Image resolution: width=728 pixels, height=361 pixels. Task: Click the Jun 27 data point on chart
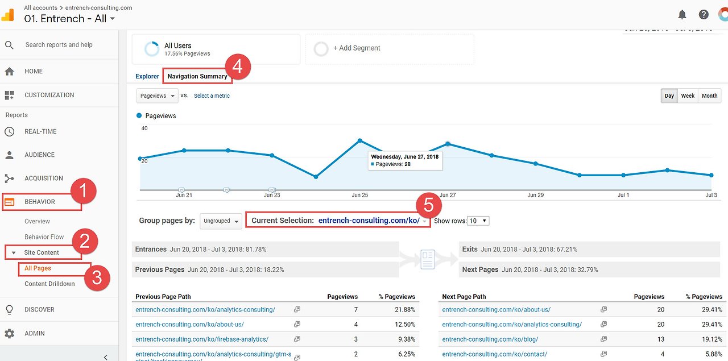(x=448, y=144)
